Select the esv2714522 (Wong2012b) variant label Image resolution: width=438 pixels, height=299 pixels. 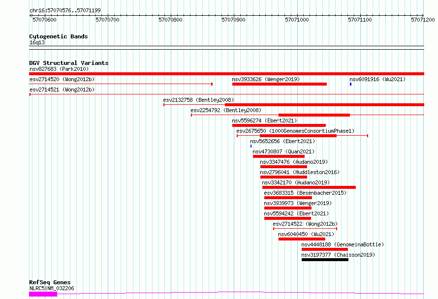point(305,224)
